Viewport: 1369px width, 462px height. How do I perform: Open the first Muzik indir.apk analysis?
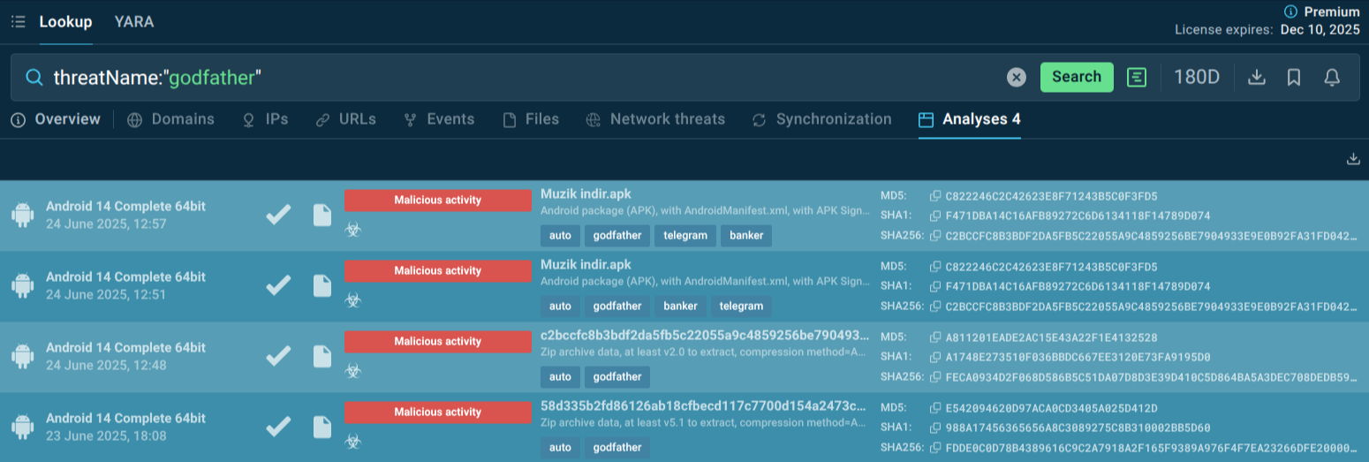(586, 194)
